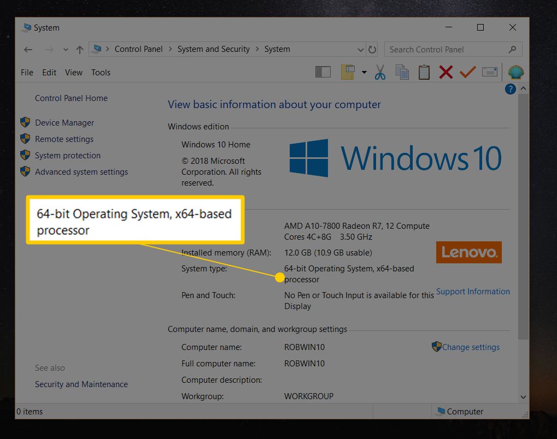This screenshot has height=439, width=557.
Task: Open System protection link
Action: [67, 156]
